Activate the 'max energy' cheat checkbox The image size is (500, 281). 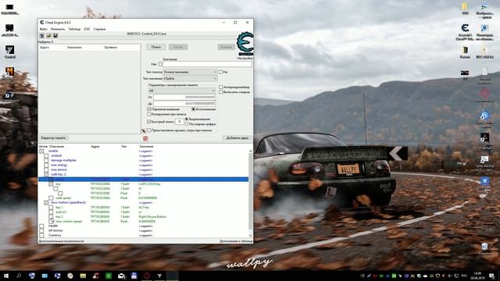[x=46, y=165]
